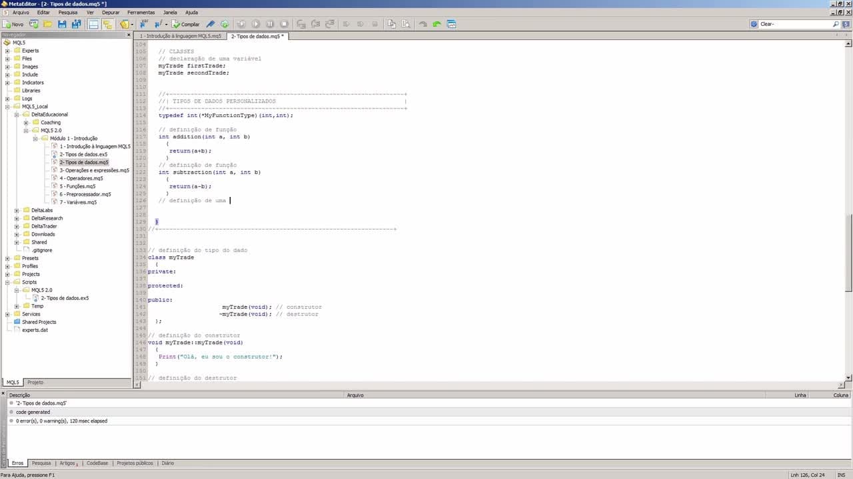Switch to the Projeto navigator tab
The image size is (853, 479).
click(x=35, y=383)
